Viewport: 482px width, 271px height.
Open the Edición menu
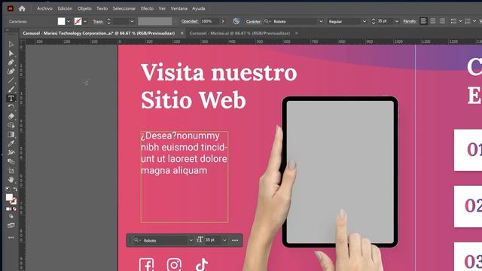click(x=65, y=8)
